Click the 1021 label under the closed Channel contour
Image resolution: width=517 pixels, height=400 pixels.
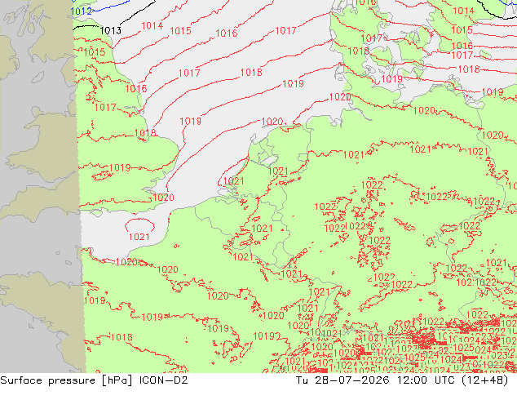(x=139, y=237)
